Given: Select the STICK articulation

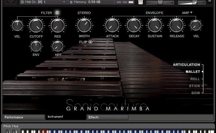Looking at the screenshot, I should (x=194, y=86).
